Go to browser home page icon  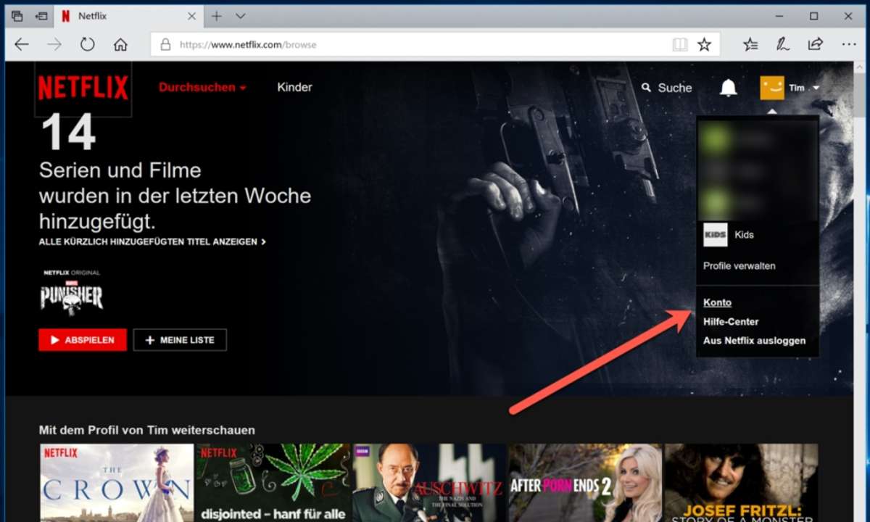[x=120, y=45]
